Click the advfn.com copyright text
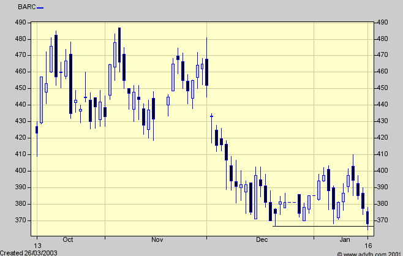The height and width of the screenshot is (256, 403). point(369,254)
